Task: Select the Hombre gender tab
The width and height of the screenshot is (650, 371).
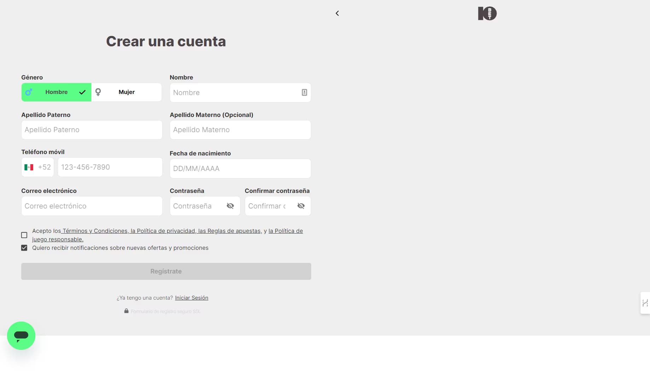Action: [56, 92]
